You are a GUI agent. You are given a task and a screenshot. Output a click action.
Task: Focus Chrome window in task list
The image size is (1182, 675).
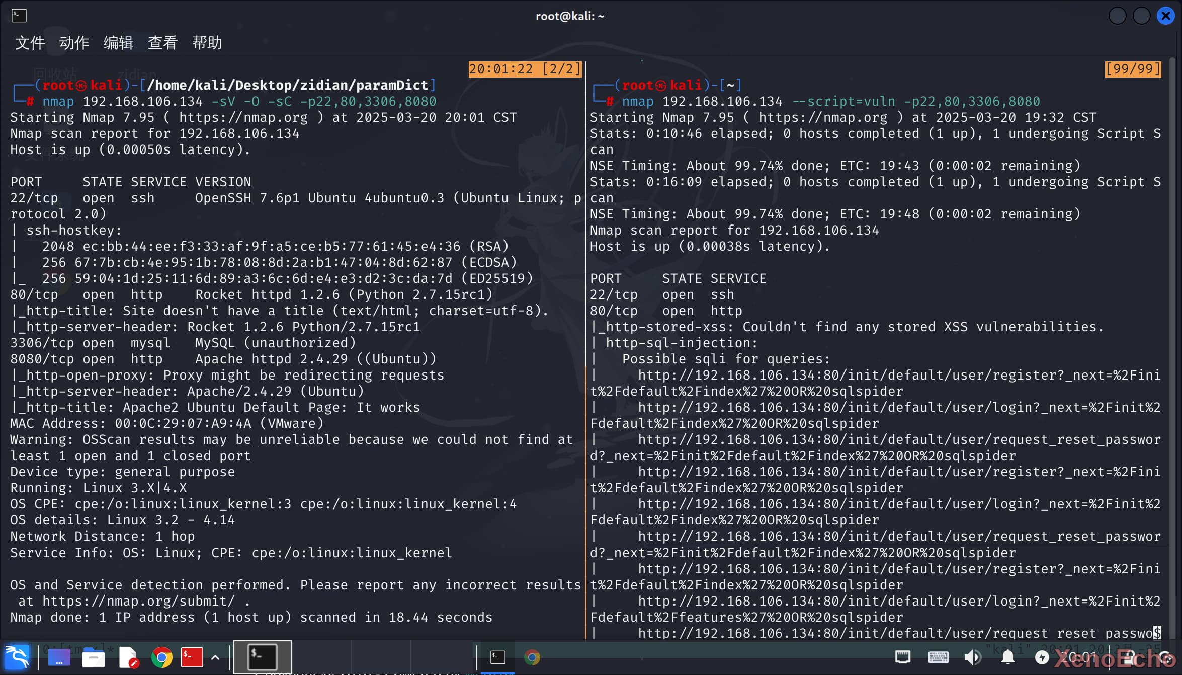532,657
